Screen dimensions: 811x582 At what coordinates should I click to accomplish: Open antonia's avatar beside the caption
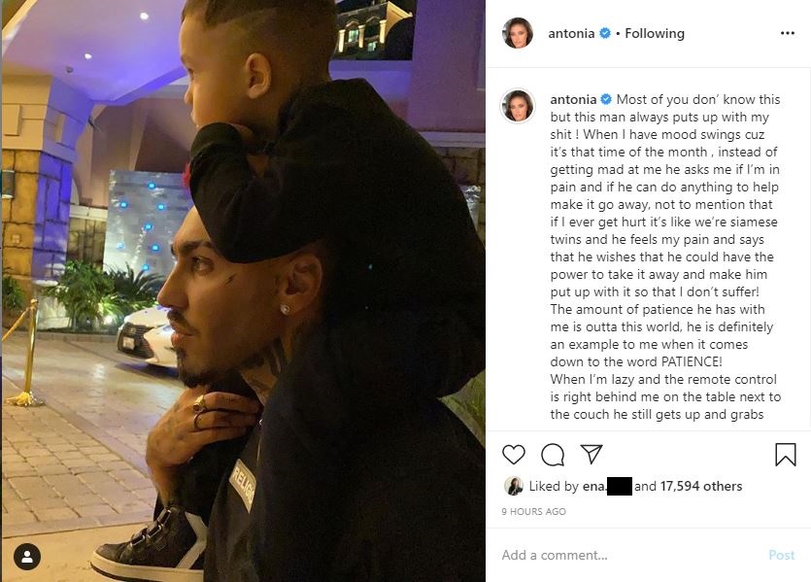[518, 106]
